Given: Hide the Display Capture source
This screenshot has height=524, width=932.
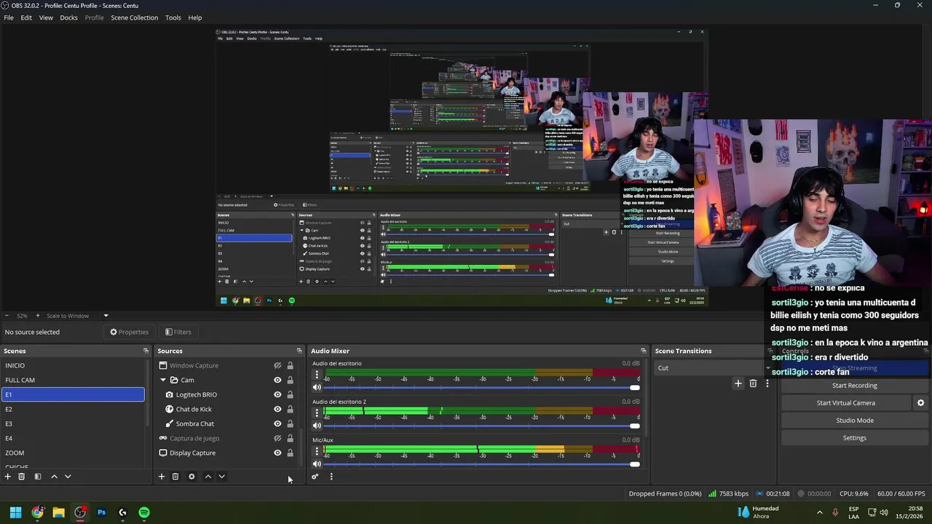Looking at the screenshot, I should [277, 453].
